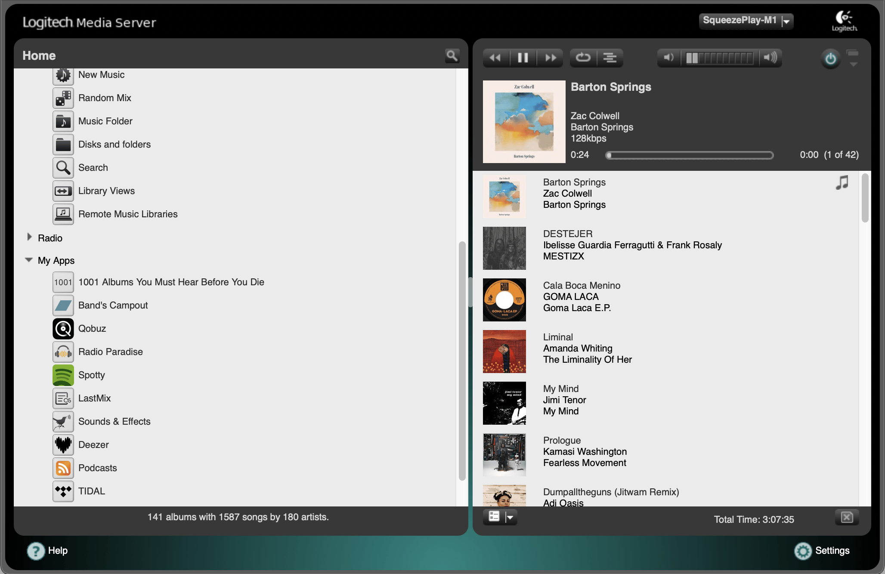The height and width of the screenshot is (574, 885).
Task: Open the Settings link
Action: coord(832,551)
